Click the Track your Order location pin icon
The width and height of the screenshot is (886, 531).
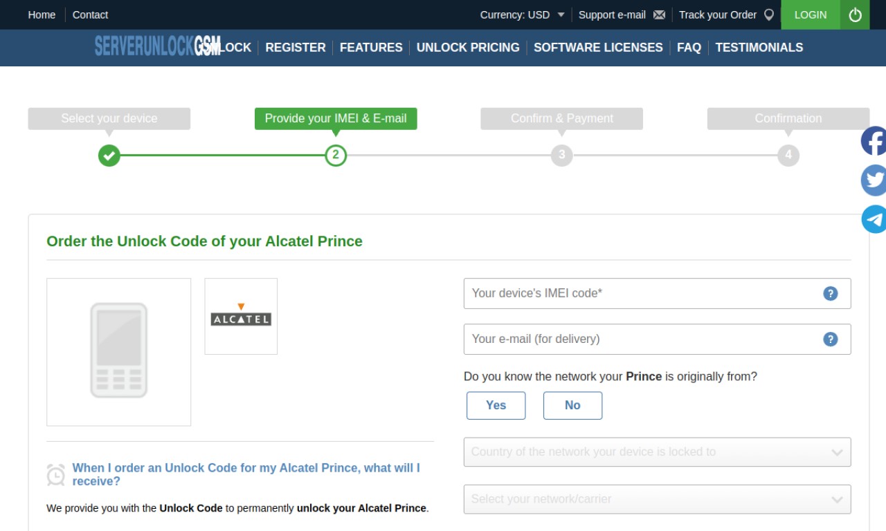pyautogui.click(x=768, y=15)
